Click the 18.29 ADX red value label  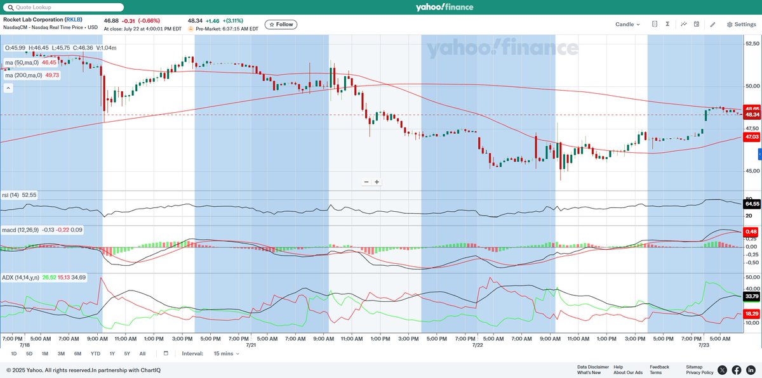752,314
